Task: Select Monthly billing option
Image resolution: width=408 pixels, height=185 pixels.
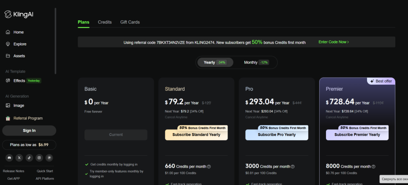Action: click(256, 62)
